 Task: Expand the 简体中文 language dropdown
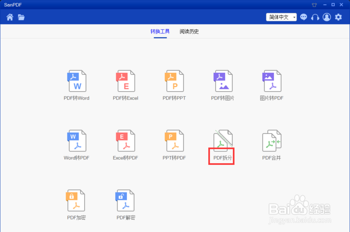[281, 17]
